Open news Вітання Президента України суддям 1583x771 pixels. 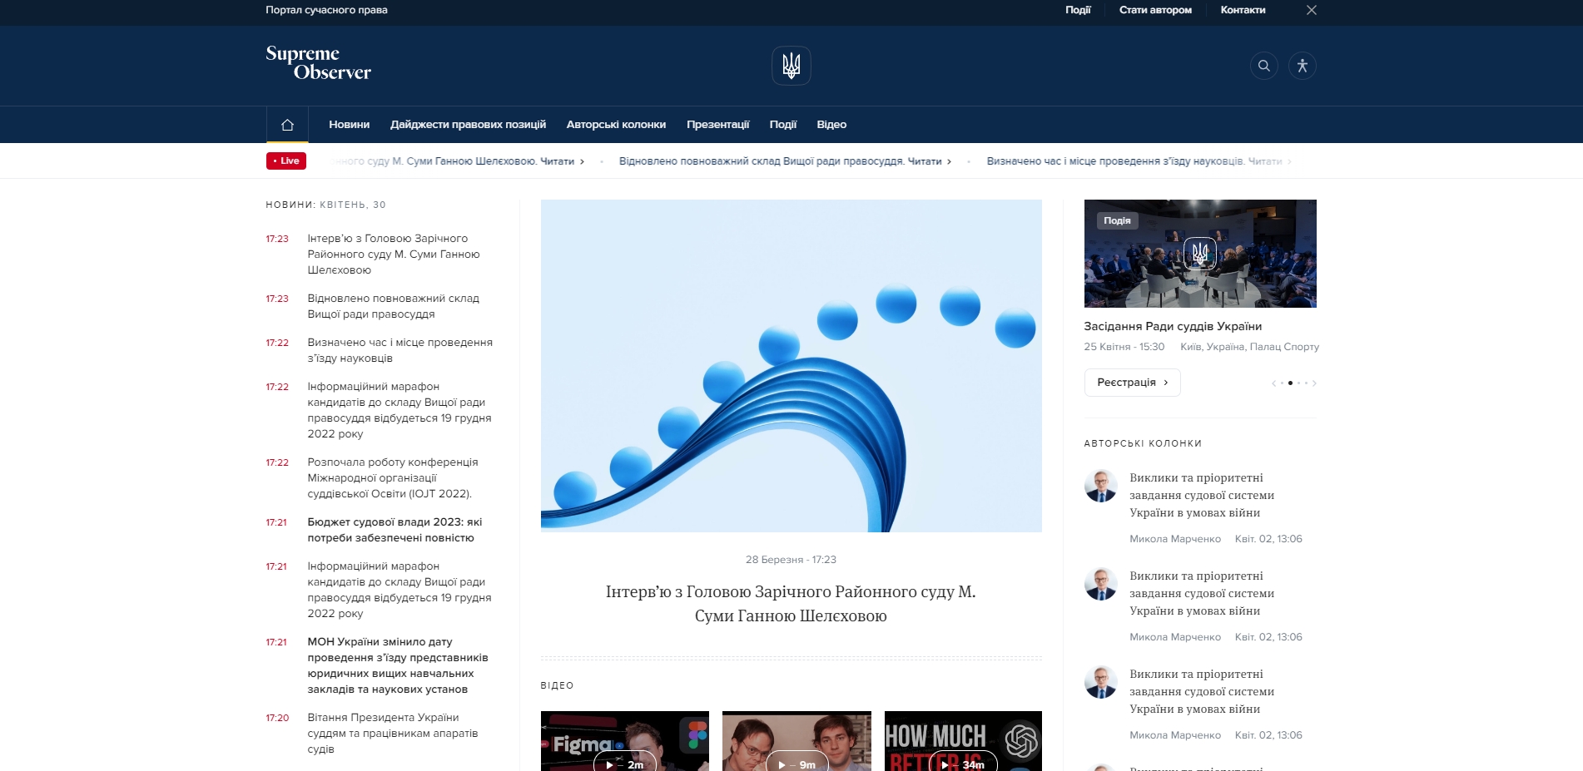click(393, 734)
